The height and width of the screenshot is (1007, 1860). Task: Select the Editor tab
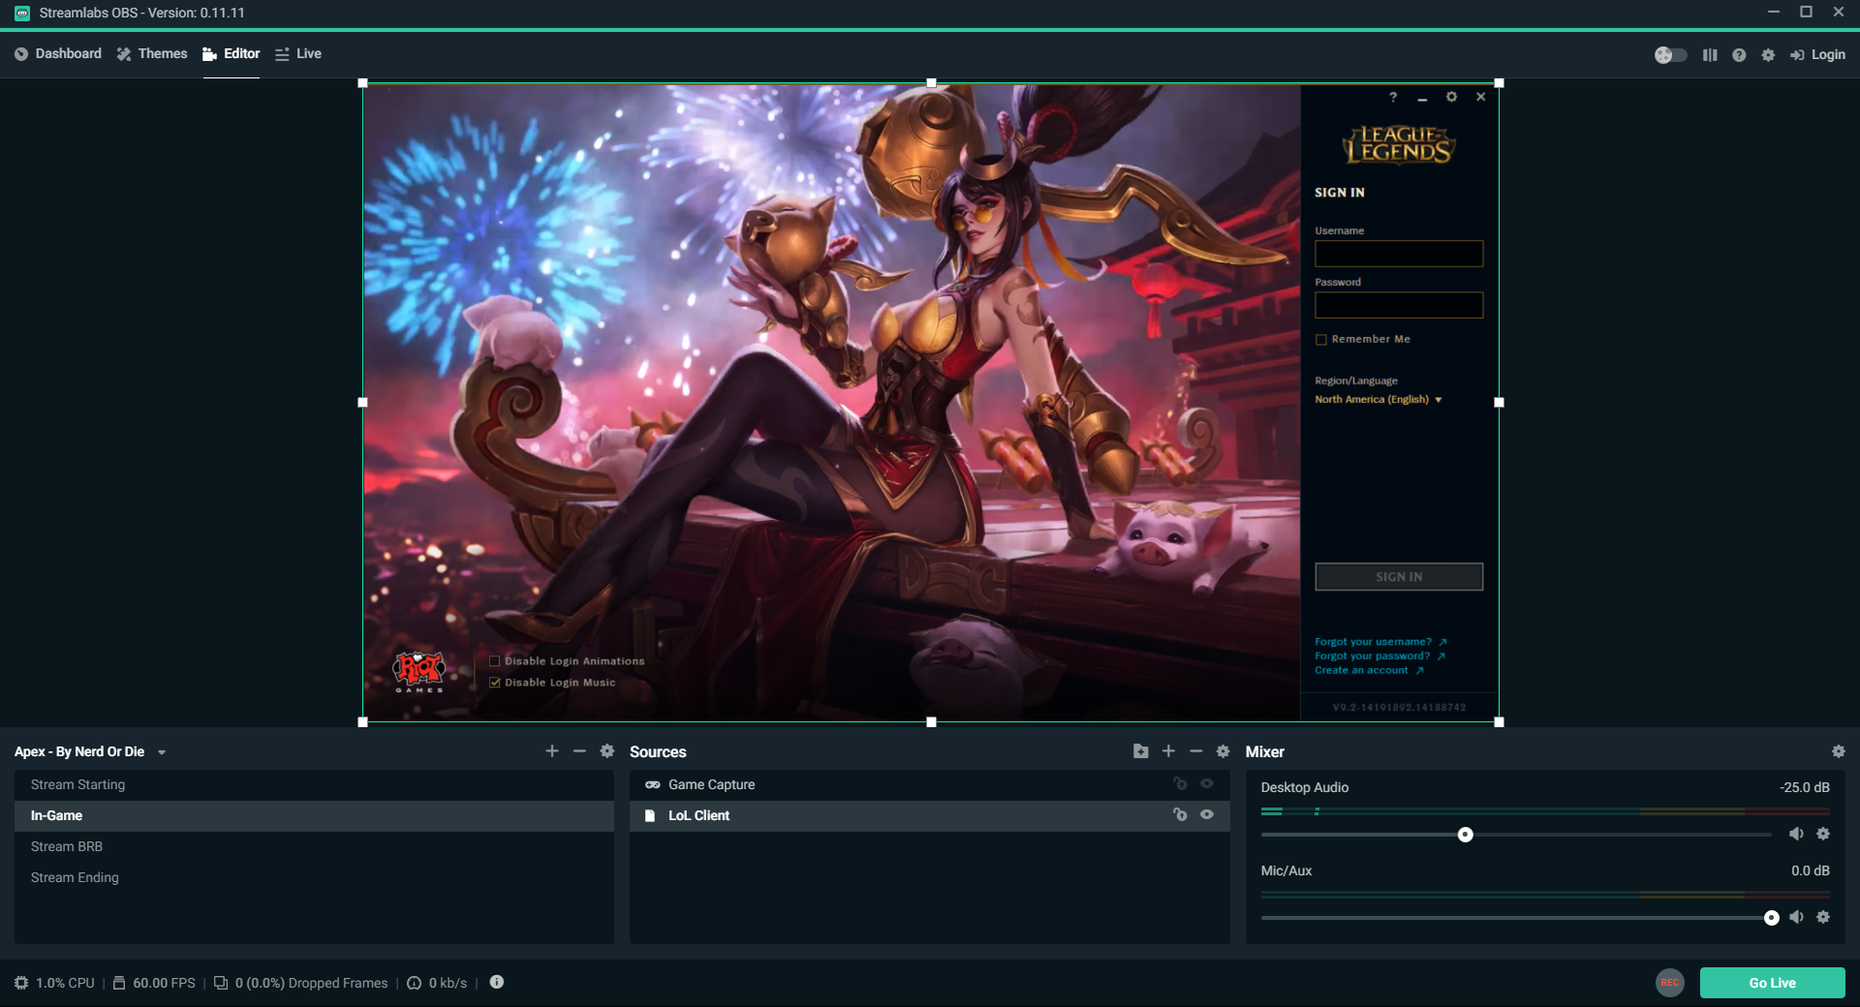tap(232, 54)
